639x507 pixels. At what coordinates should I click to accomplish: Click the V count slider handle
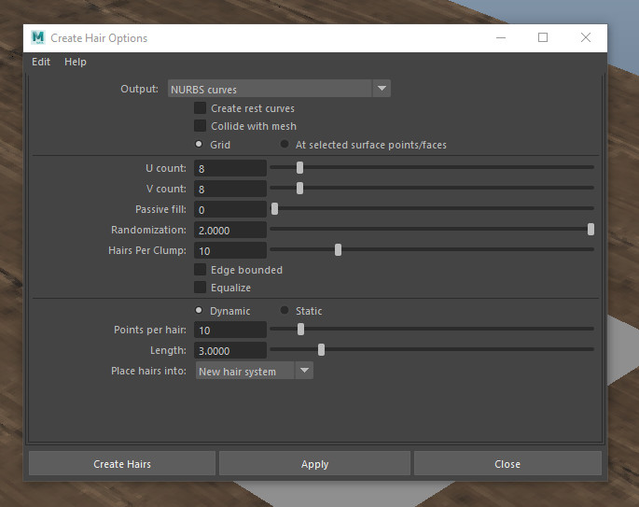(300, 188)
